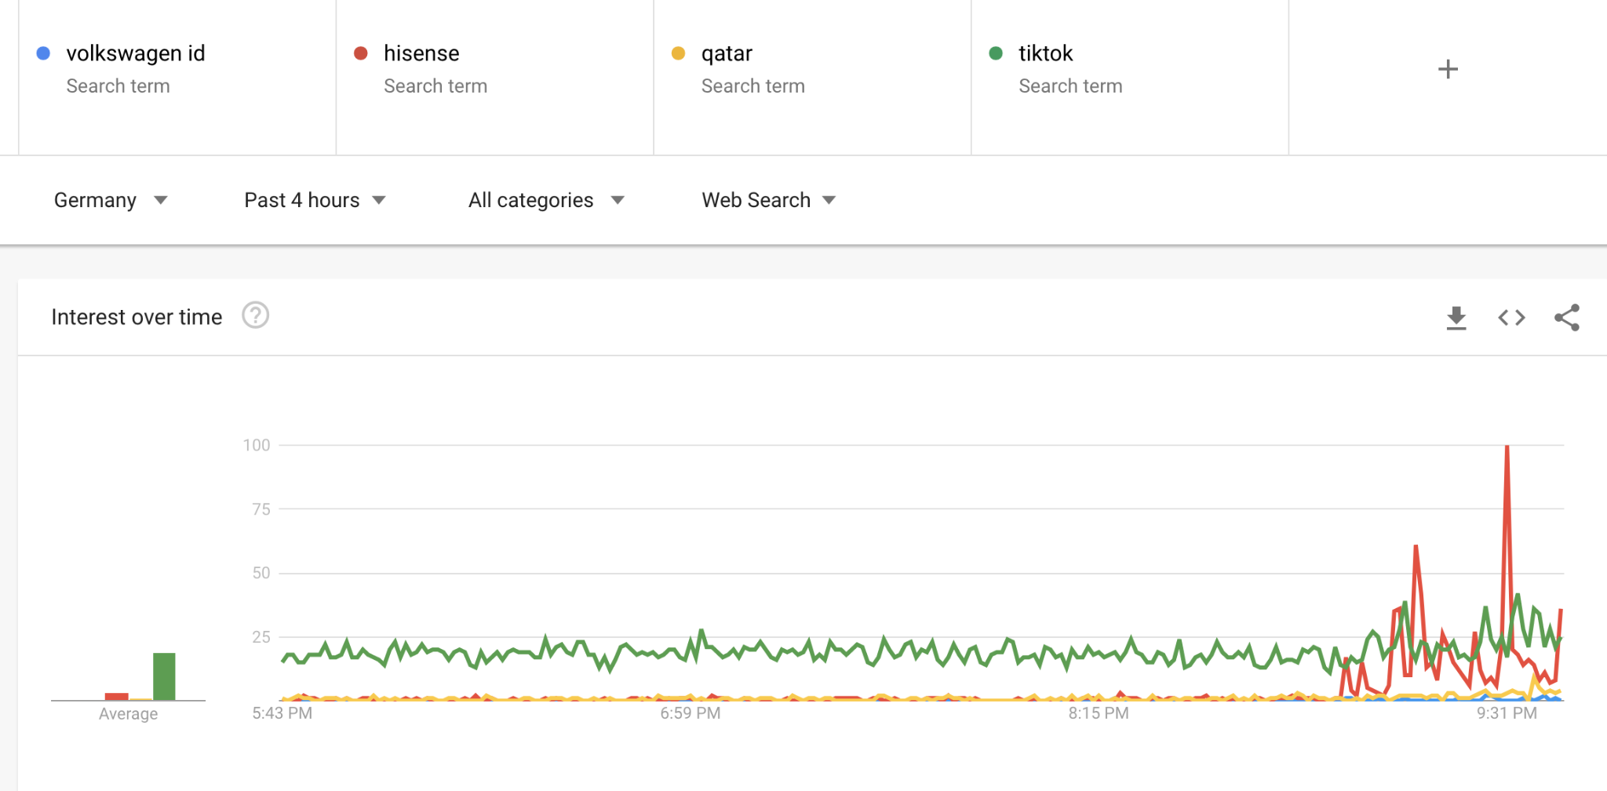Click the yellow qatar color dot
The image size is (1607, 791).
[x=678, y=53]
